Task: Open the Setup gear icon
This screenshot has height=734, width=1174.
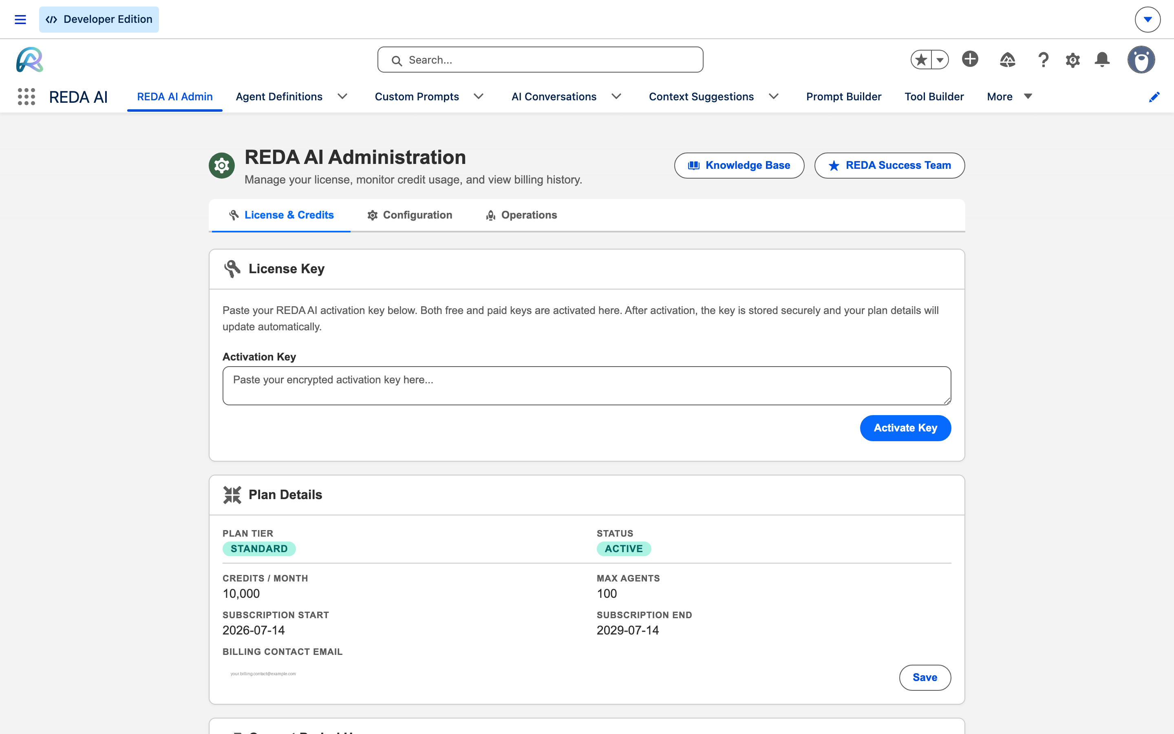Action: (1072, 60)
